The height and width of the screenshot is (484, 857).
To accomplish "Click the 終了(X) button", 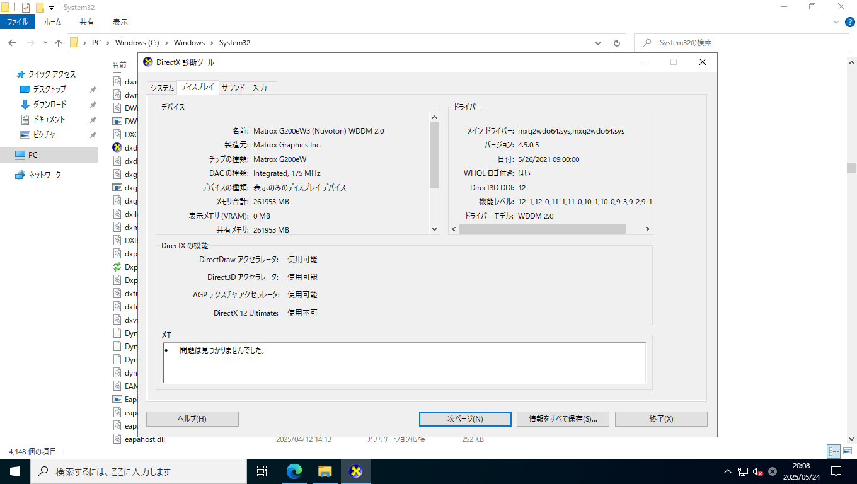I will [661, 419].
